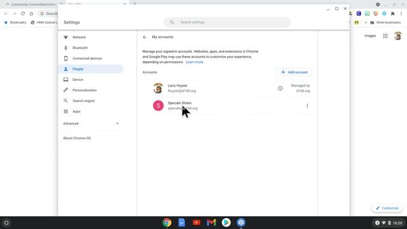Click the Add account button

294,72
